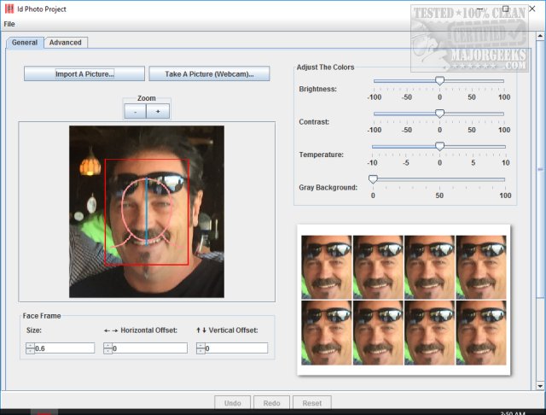This screenshot has height=415, width=546.
Task: Click the Brightness slider handle
Action: (x=439, y=81)
